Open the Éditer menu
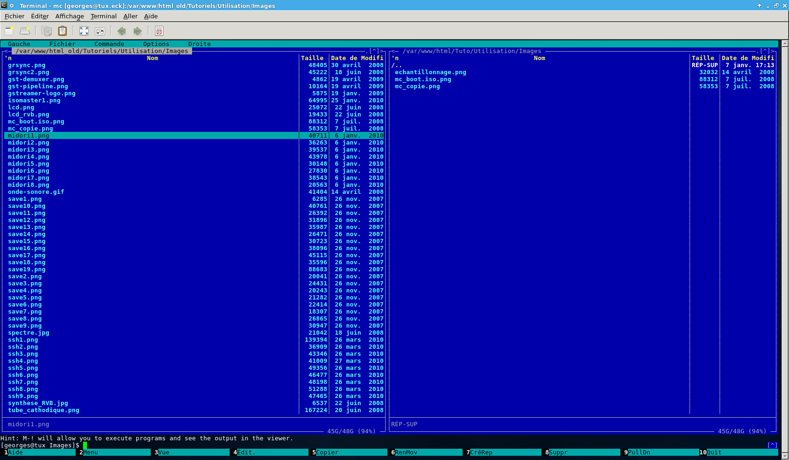Image resolution: width=789 pixels, height=460 pixels. 40,16
